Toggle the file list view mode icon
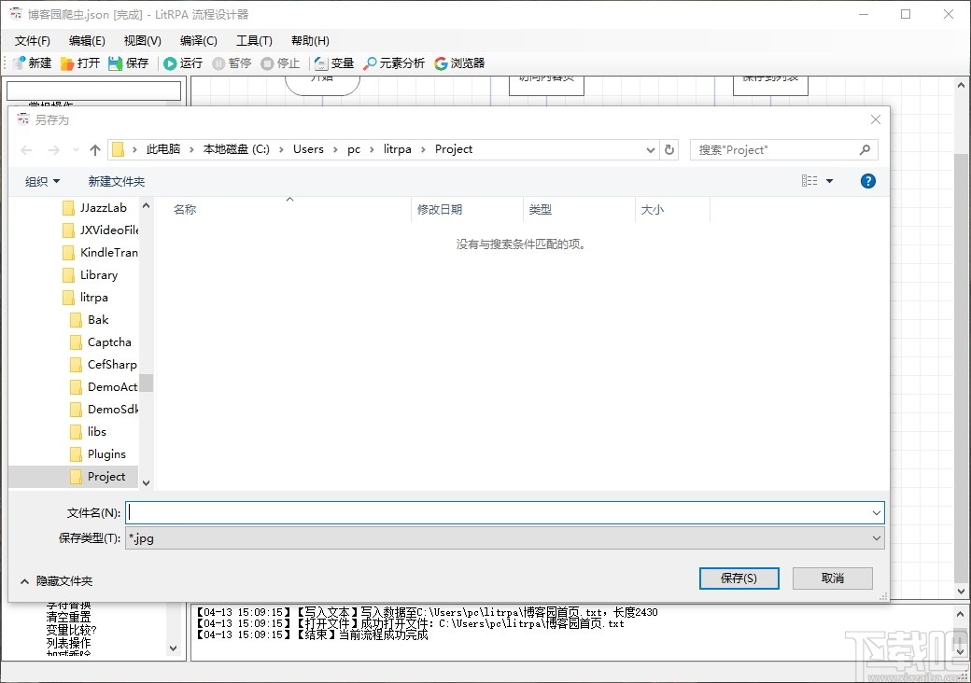 (811, 181)
